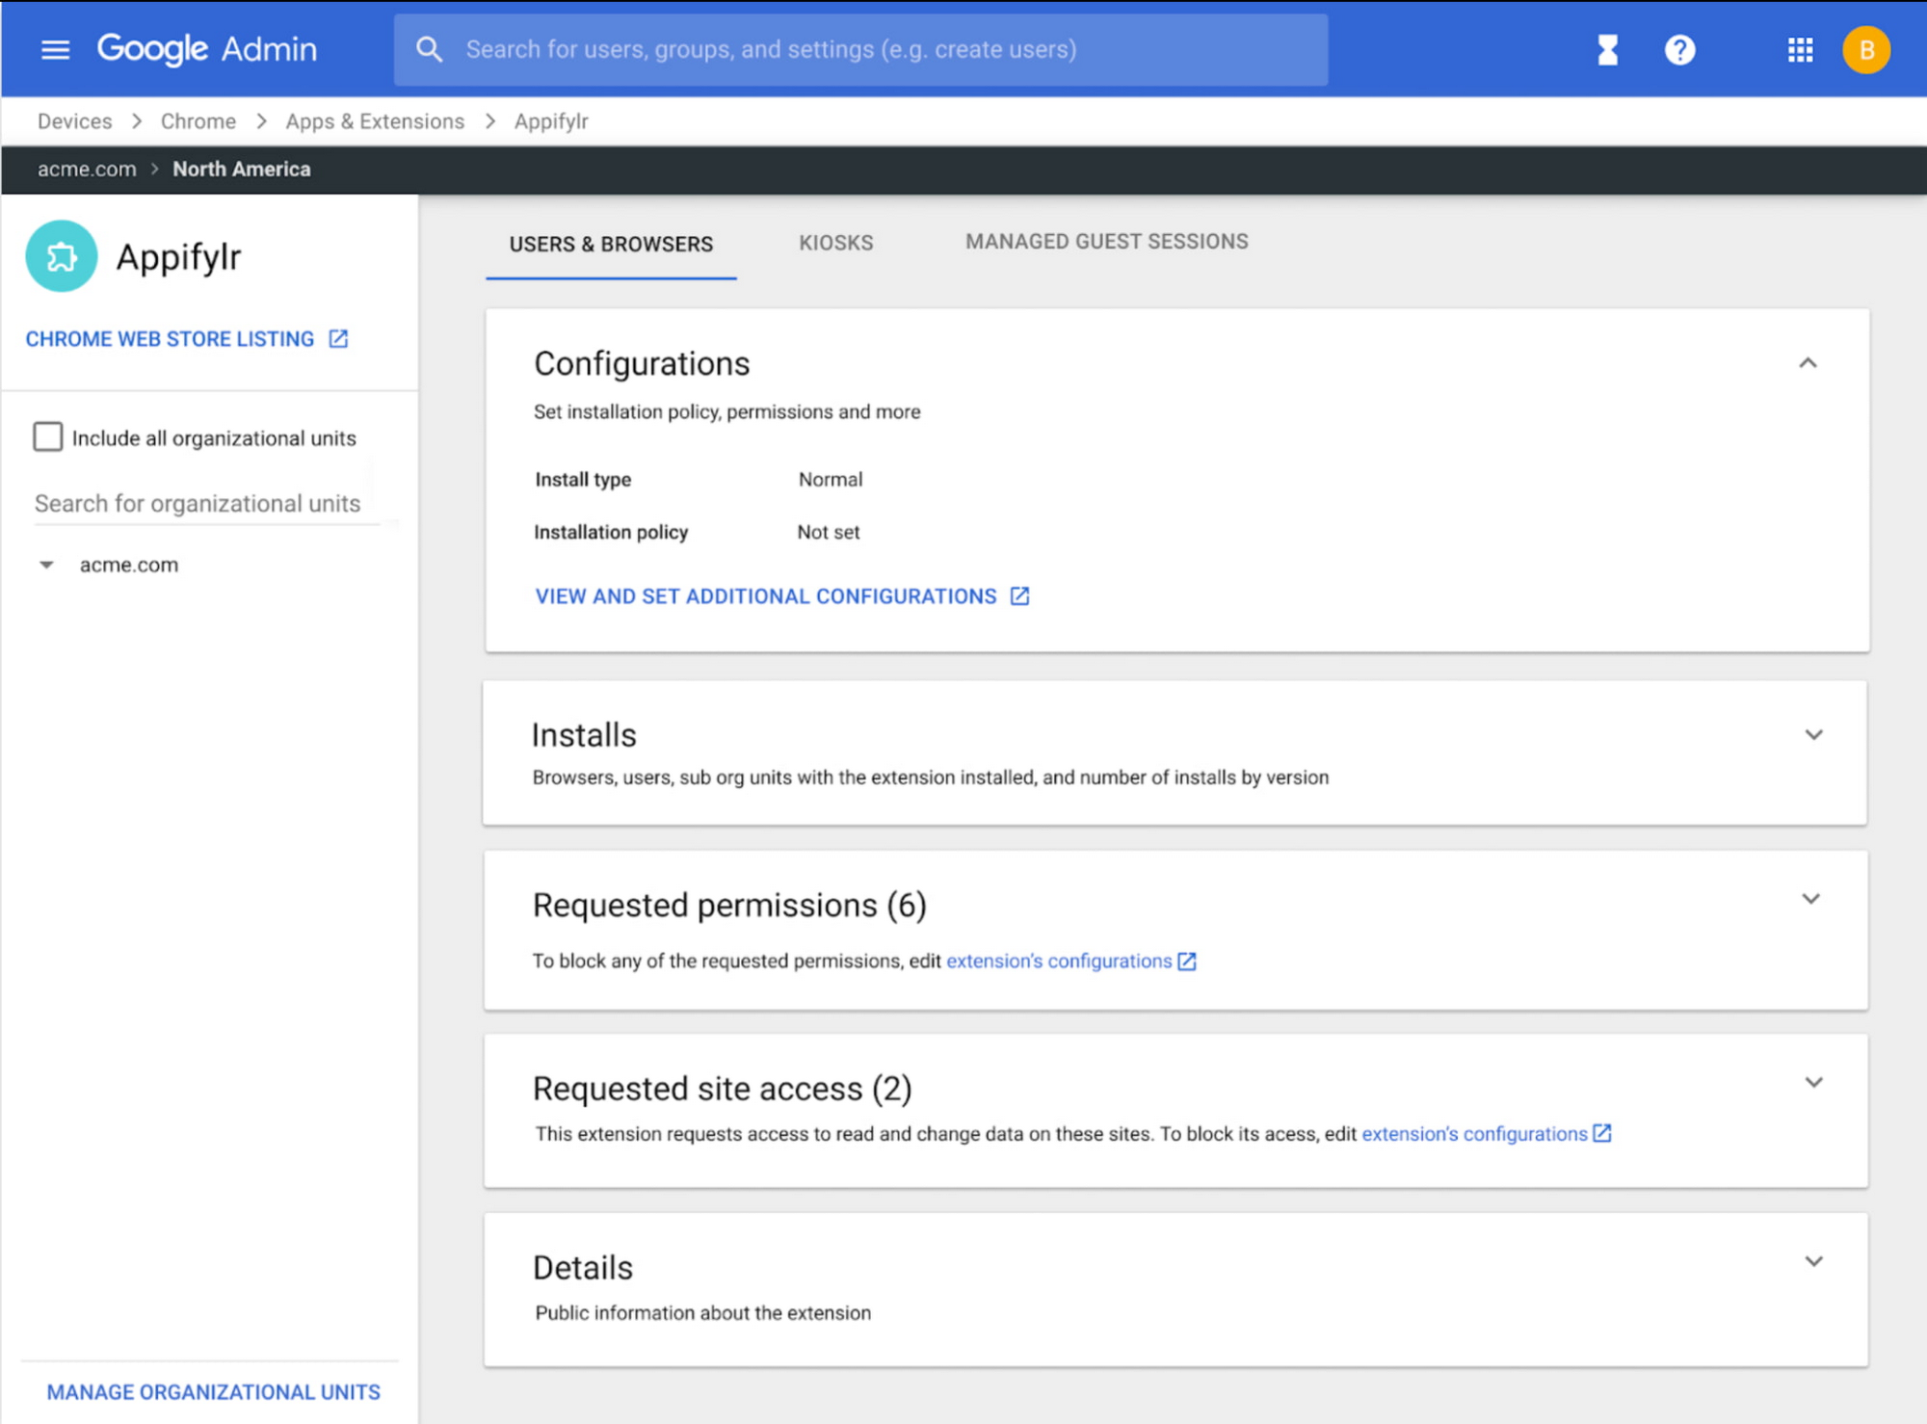The image size is (1927, 1424).
Task: Click the search magnifier icon in header
Action: click(430, 49)
